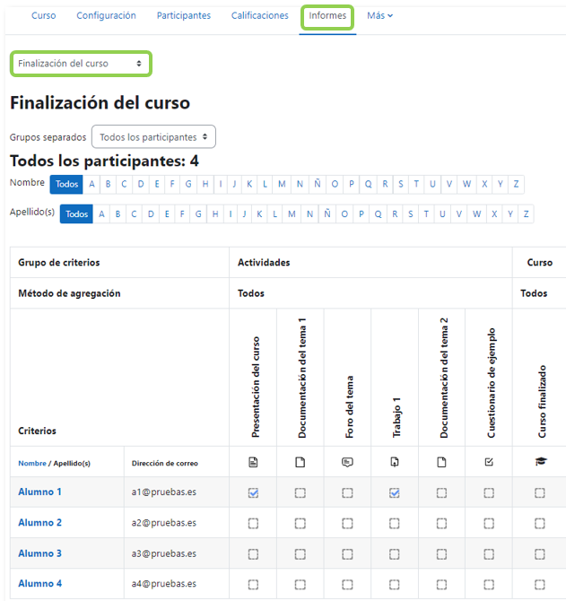The image size is (566, 601).
Task: Open the Participantes tab
Action: pyautogui.click(x=184, y=16)
